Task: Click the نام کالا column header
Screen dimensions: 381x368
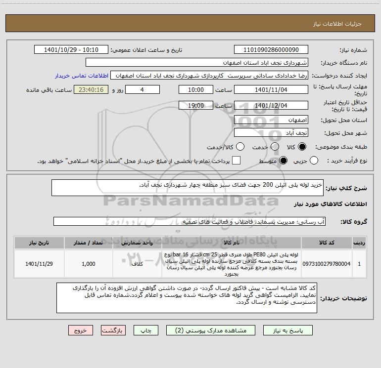Action: [232, 243]
